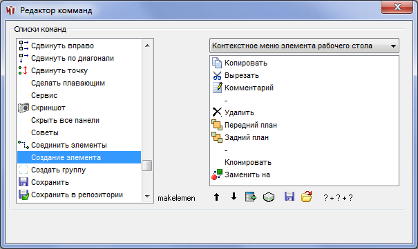Select Скриншот command text

click(48, 108)
